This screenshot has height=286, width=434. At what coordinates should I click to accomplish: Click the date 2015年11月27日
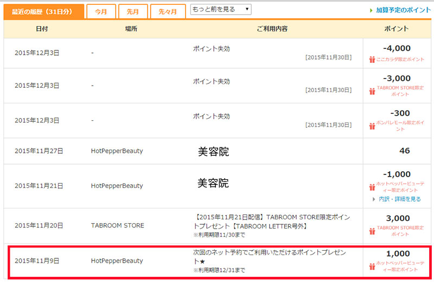pyautogui.click(x=39, y=151)
